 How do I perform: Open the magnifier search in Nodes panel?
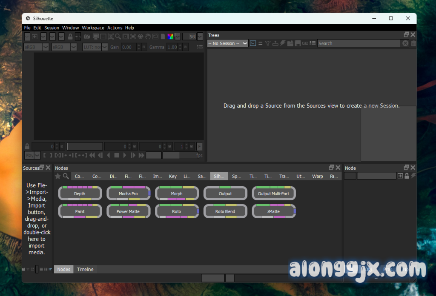66,176
